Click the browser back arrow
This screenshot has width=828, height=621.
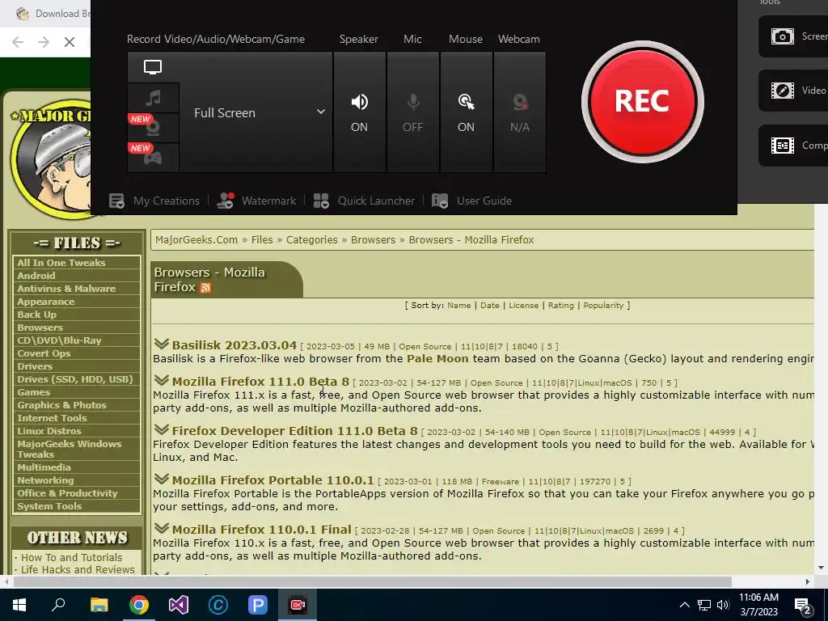(18, 42)
